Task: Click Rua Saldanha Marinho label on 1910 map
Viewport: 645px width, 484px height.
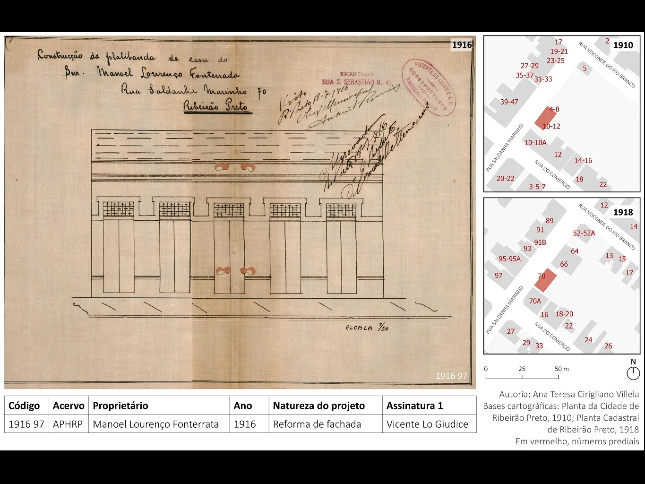Action: coord(505,147)
